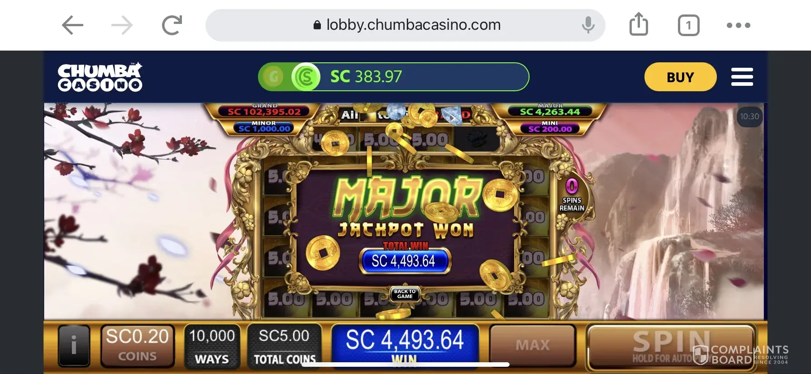The image size is (811, 374).
Task: Reload the page with the refresh icon
Action: [x=172, y=25]
